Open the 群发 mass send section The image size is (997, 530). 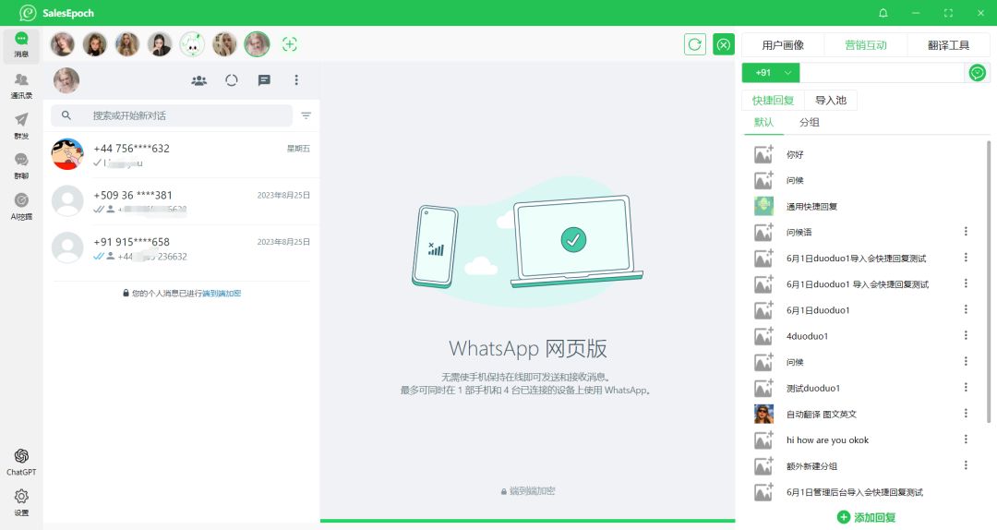(x=21, y=126)
